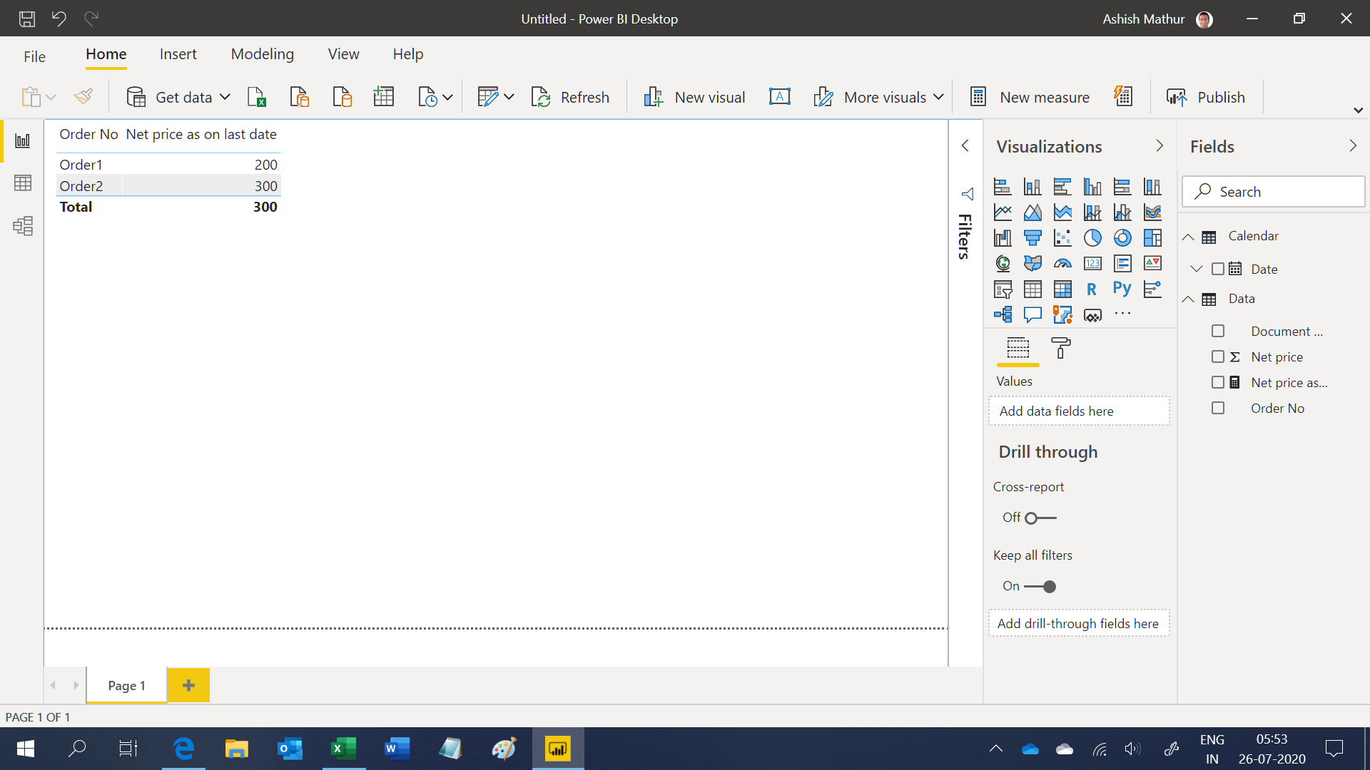This screenshot has width=1370, height=770.
Task: Undo the last action
Action: point(59,19)
